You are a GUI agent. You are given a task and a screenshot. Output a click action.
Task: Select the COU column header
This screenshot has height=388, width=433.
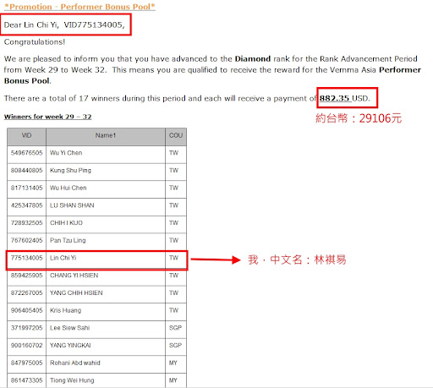[x=176, y=137]
